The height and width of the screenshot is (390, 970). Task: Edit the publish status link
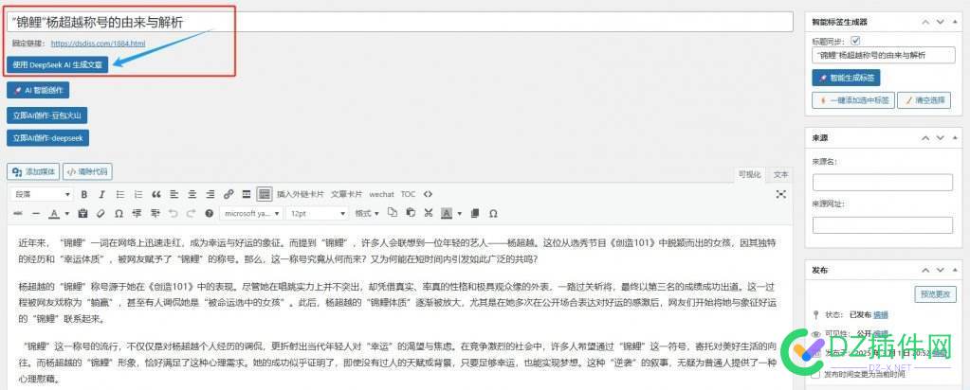click(x=880, y=314)
